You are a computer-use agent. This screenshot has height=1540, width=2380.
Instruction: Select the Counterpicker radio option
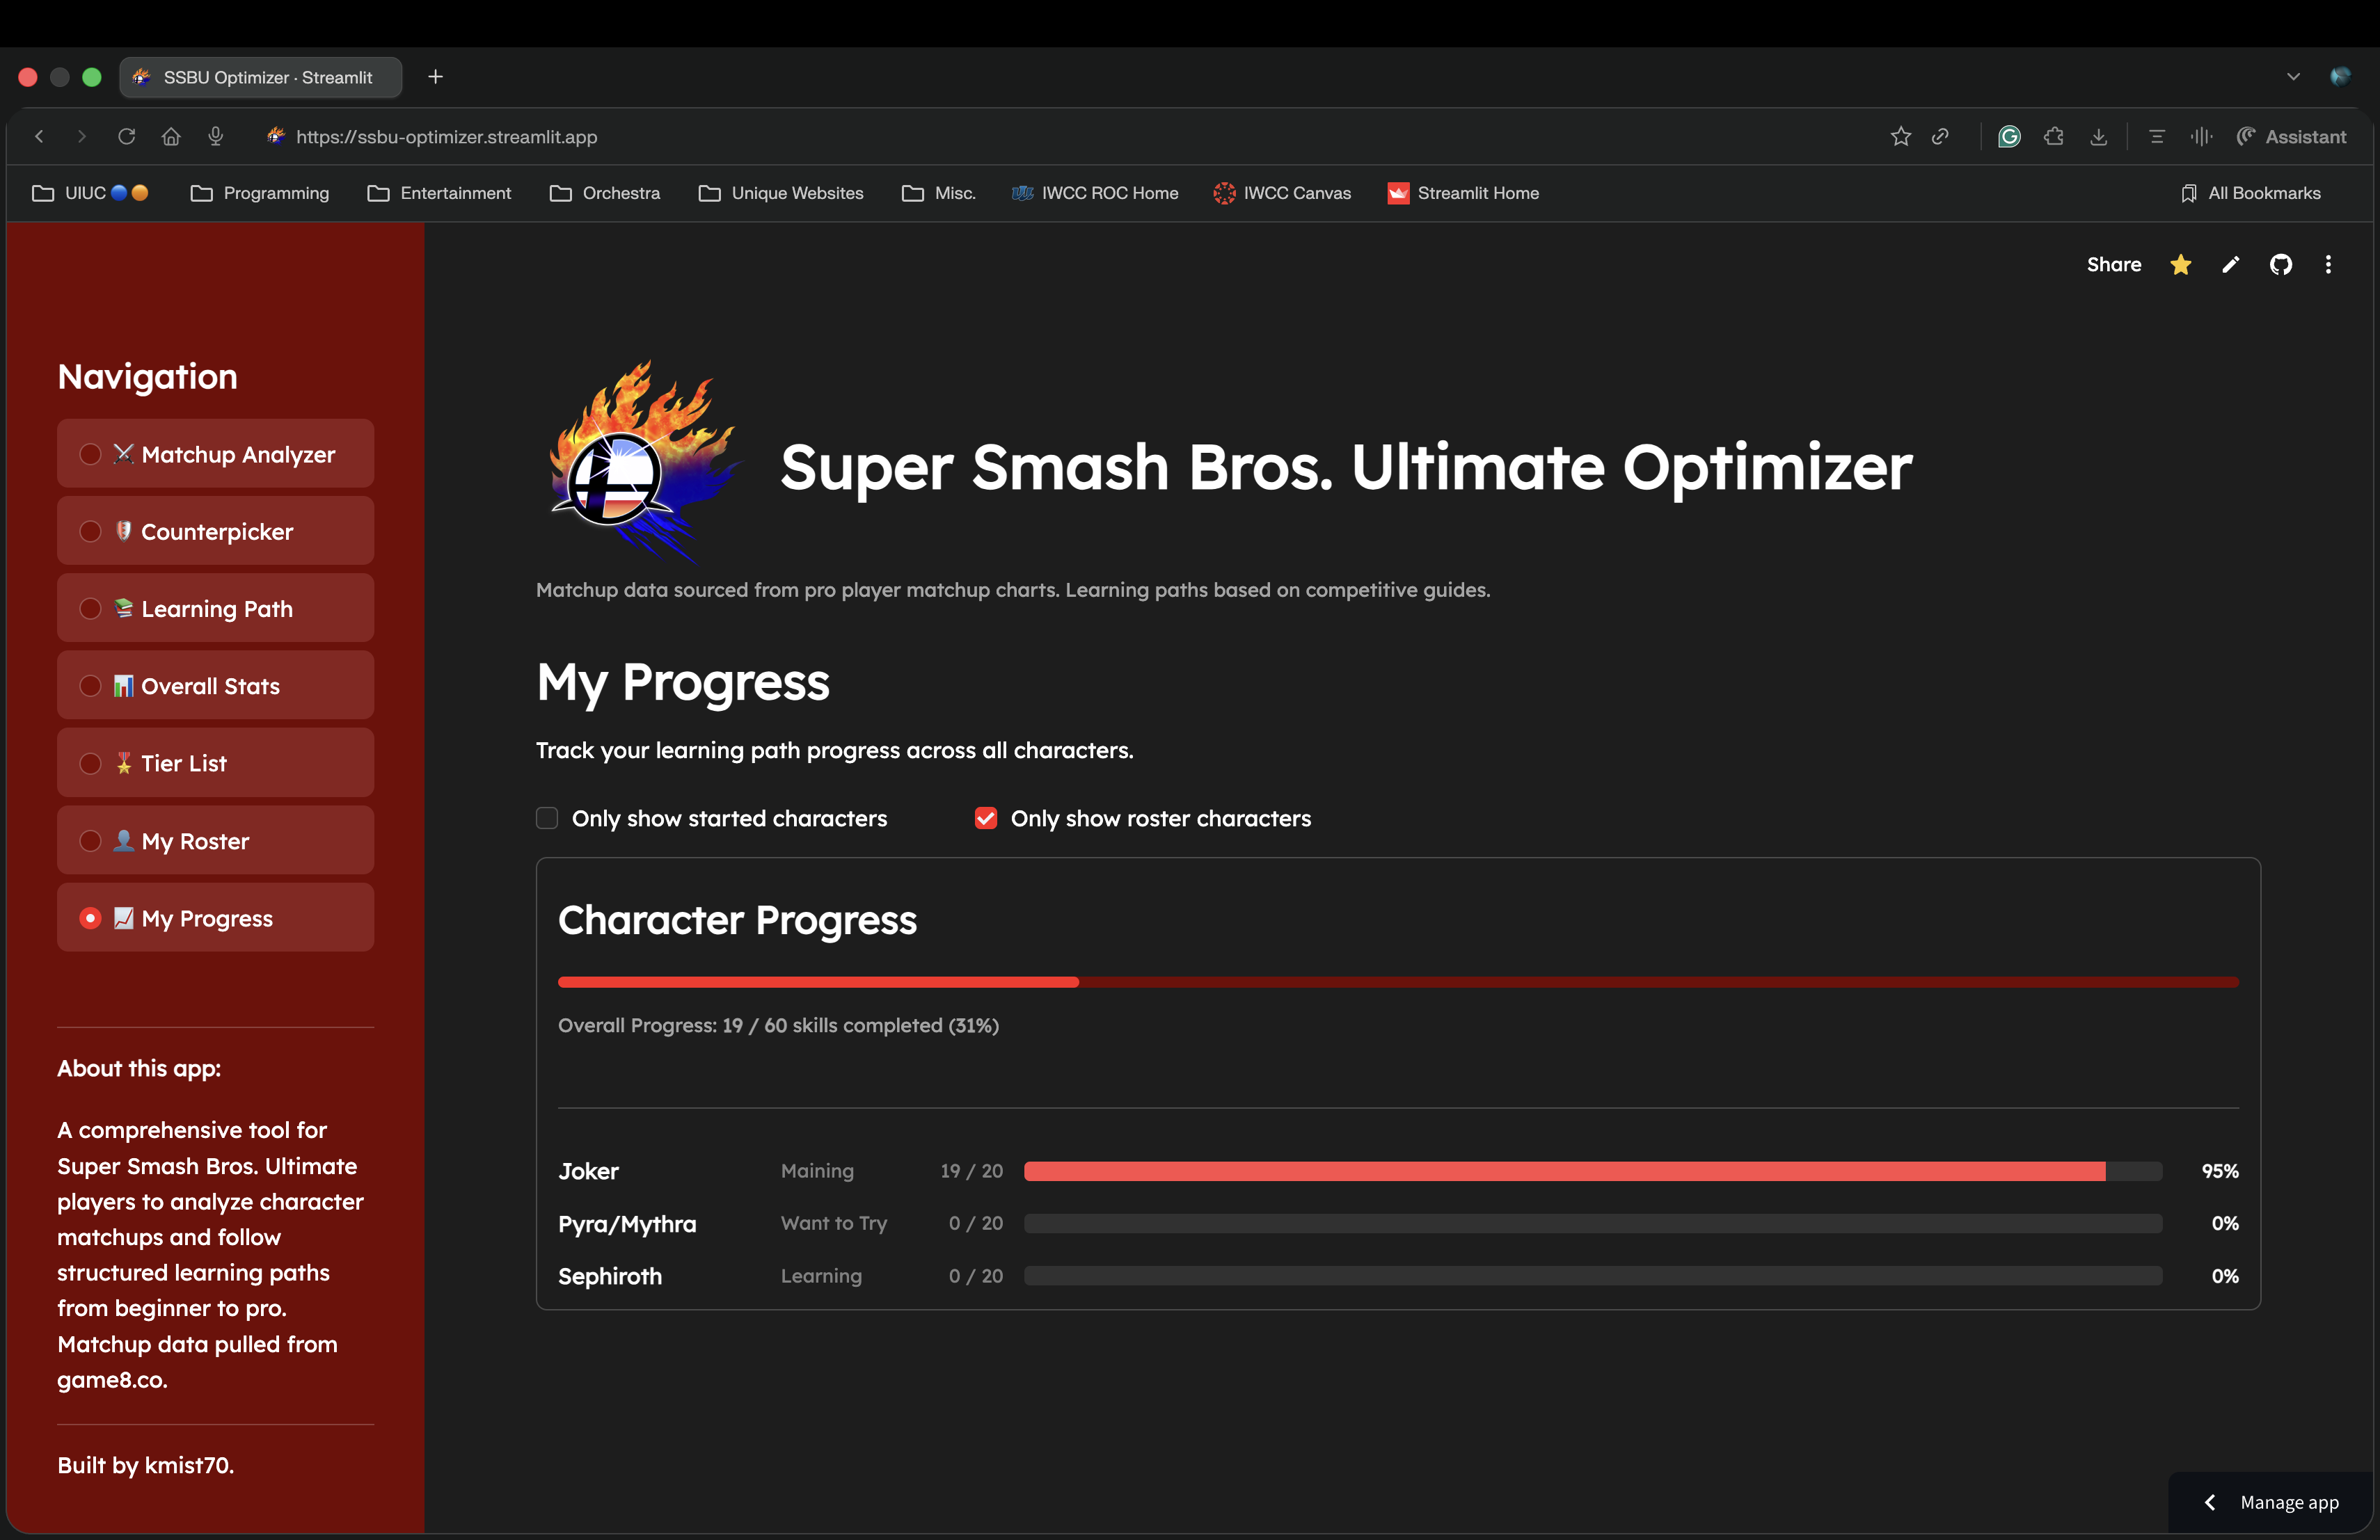(x=215, y=531)
